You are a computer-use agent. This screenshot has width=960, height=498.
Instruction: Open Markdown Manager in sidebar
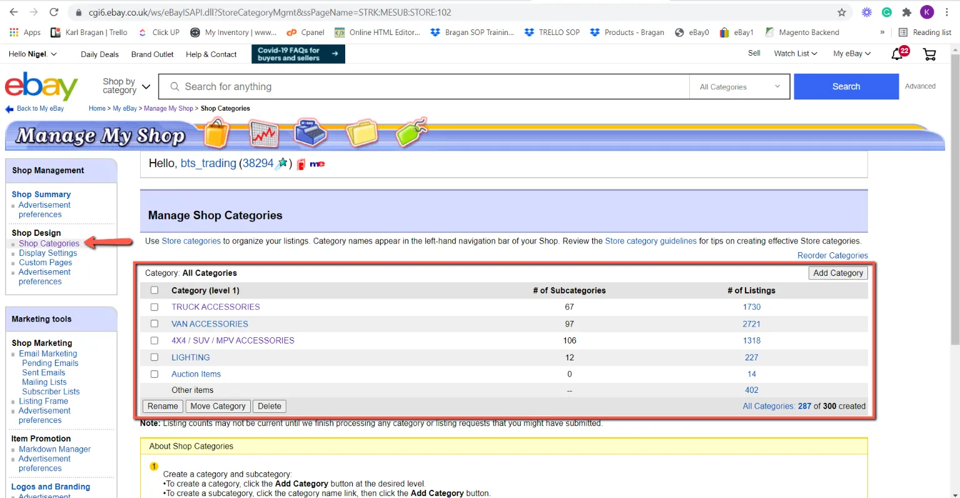(54, 449)
